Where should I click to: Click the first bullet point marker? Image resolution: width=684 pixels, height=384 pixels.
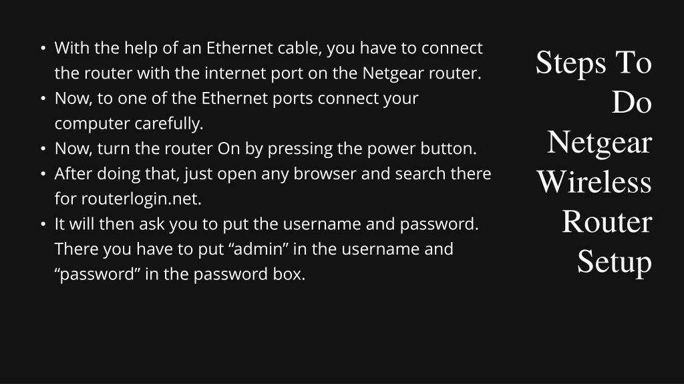(43, 48)
